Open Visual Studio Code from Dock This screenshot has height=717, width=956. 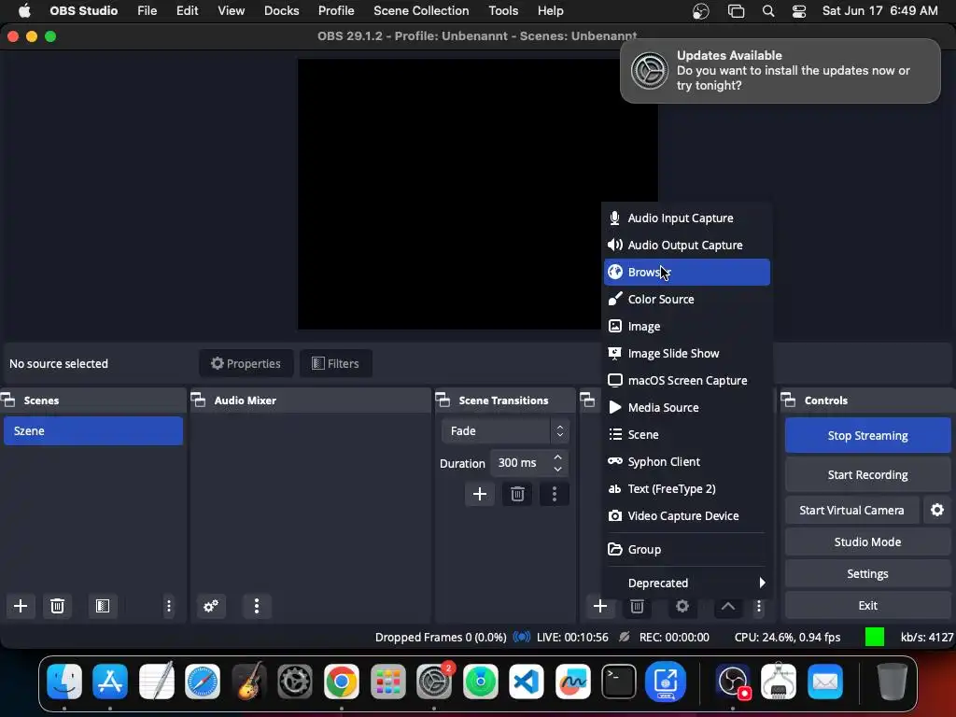527,681
